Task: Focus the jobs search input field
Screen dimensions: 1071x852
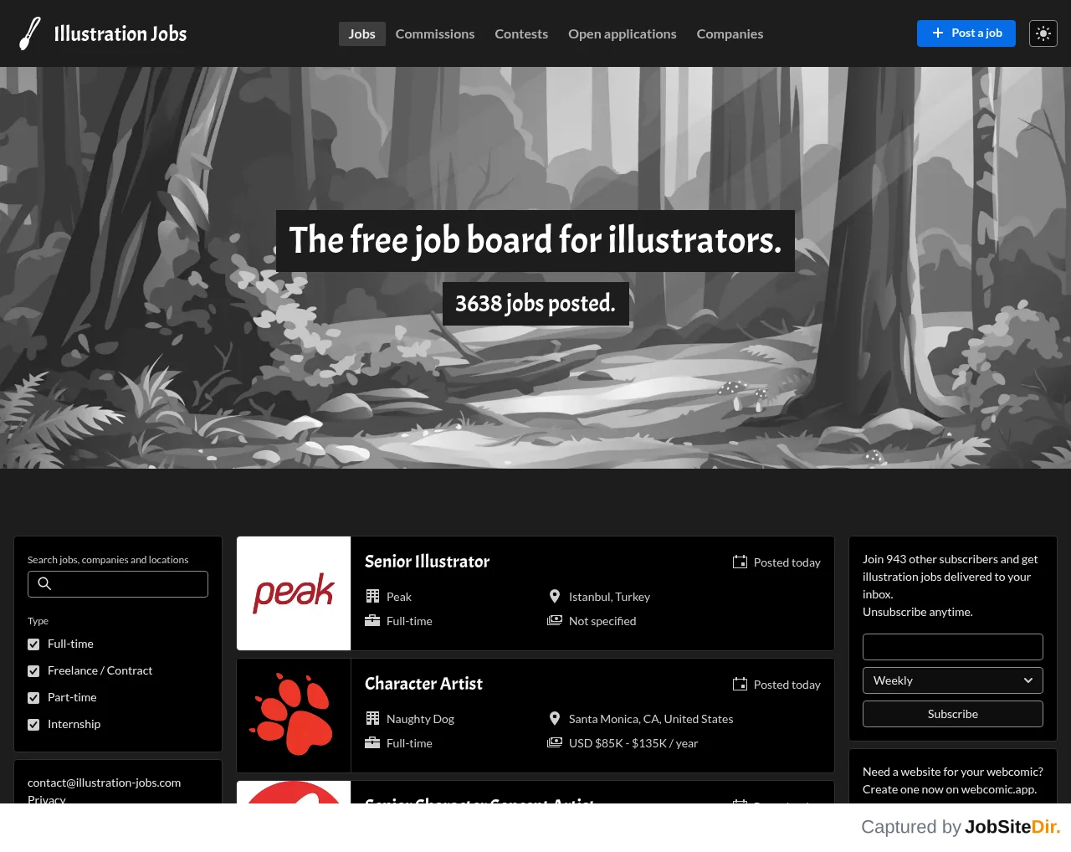Action: pos(118,584)
